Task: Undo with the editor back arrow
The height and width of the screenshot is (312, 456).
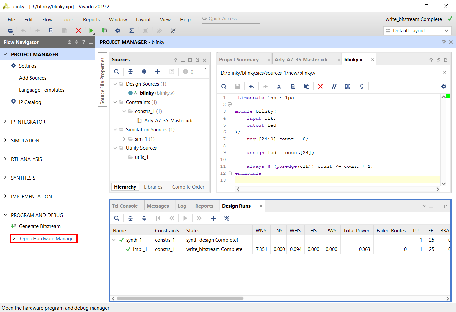Action: click(x=251, y=87)
